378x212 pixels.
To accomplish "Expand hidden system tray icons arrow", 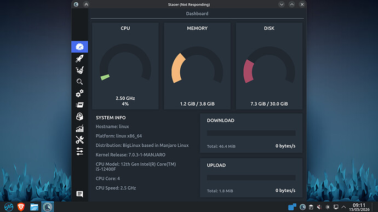I will (x=344, y=207).
